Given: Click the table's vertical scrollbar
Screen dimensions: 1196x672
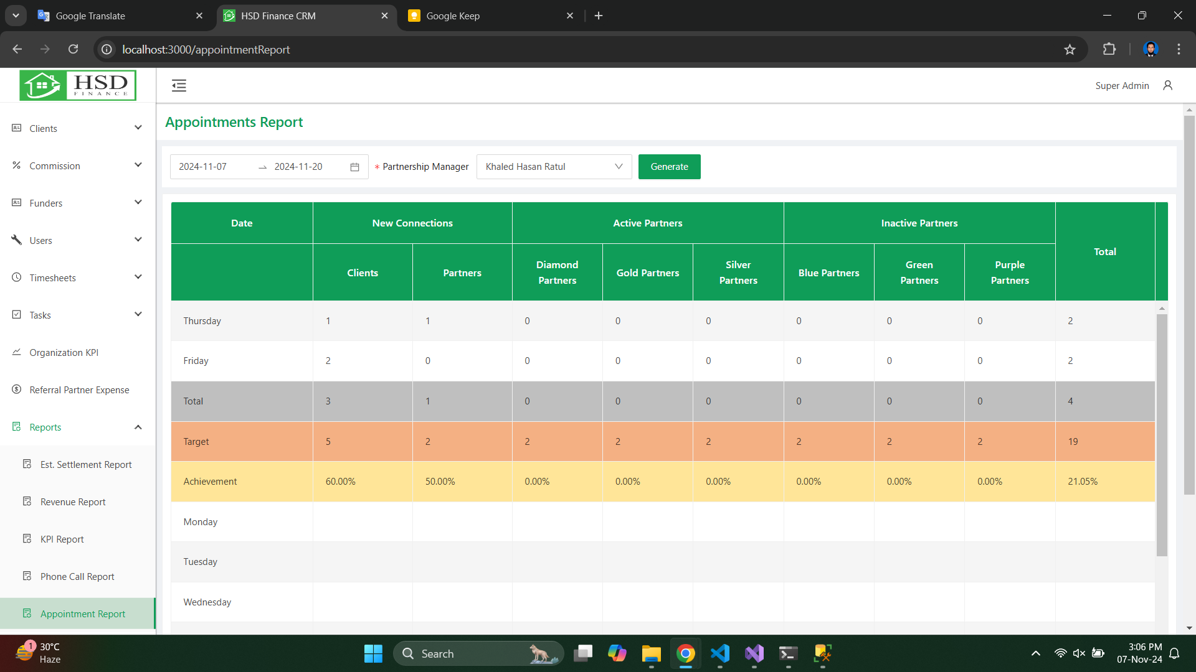Looking at the screenshot, I should tap(1162, 435).
